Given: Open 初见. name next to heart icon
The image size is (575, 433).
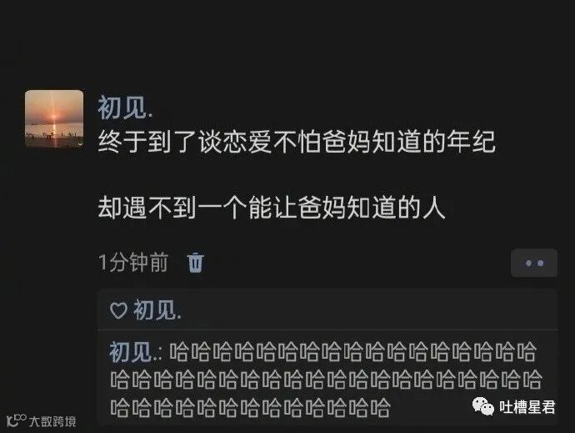Looking at the screenshot, I should [157, 310].
